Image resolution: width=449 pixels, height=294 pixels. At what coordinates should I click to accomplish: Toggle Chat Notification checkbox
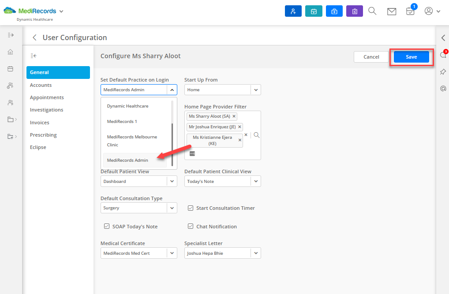point(191,226)
